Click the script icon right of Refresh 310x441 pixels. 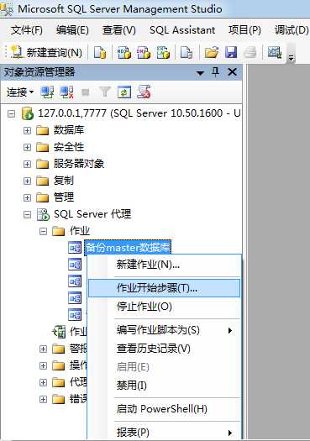[144, 92]
